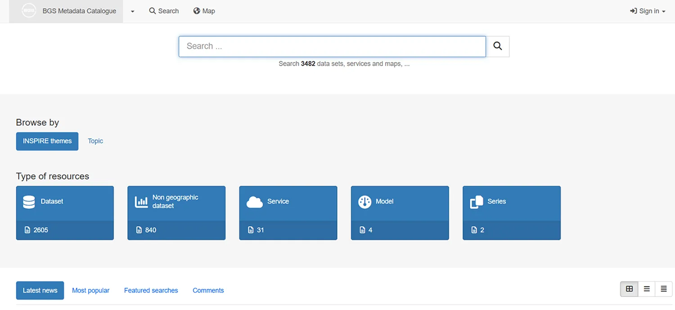
Task: Open the Series resource card
Action: pyautogui.click(x=512, y=213)
